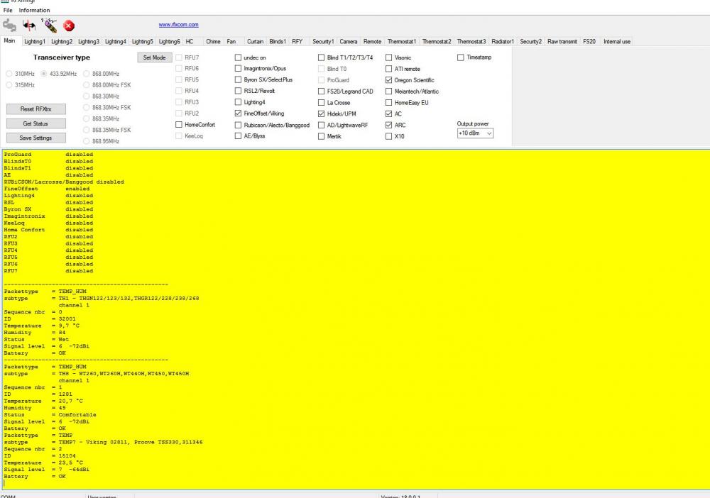
Task: Click the clear log eraser icon
Action: pyautogui.click(x=50, y=26)
